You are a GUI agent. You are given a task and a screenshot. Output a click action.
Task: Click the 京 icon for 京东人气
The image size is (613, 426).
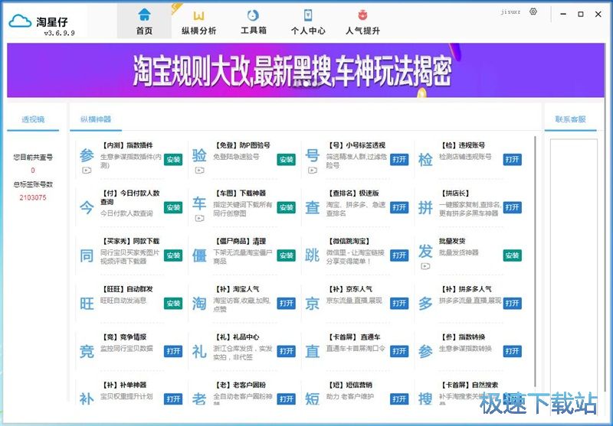point(313,304)
